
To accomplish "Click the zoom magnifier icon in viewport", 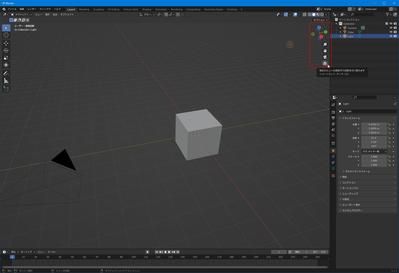I will pos(325,44).
